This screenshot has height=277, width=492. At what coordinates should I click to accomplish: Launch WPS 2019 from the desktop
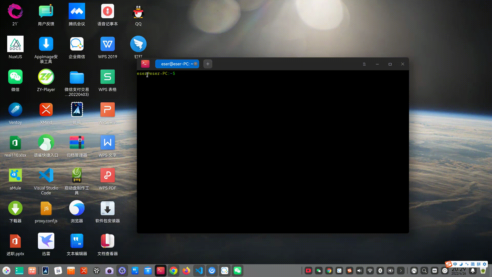(x=107, y=44)
